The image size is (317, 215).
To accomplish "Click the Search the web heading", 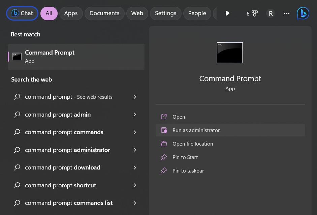I will click(32, 80).
